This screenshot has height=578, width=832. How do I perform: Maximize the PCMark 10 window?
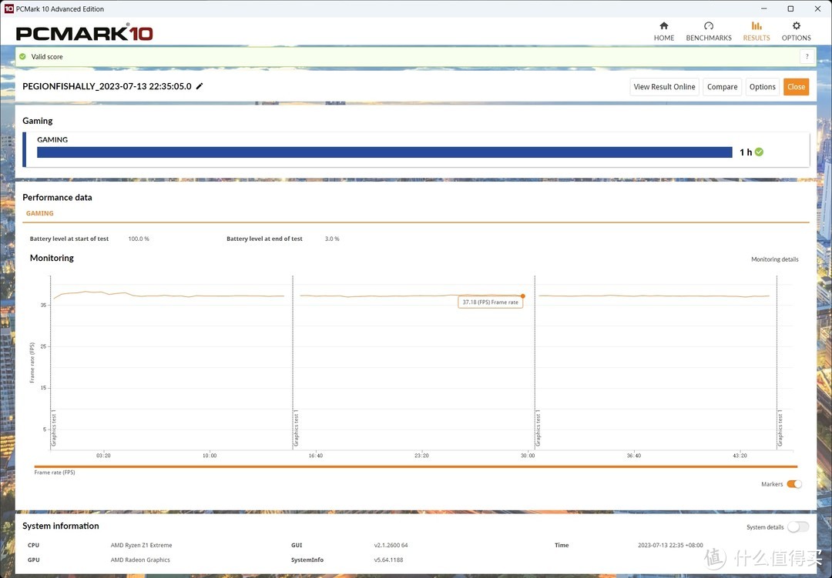pyautogui.click(x=790, y=8)
